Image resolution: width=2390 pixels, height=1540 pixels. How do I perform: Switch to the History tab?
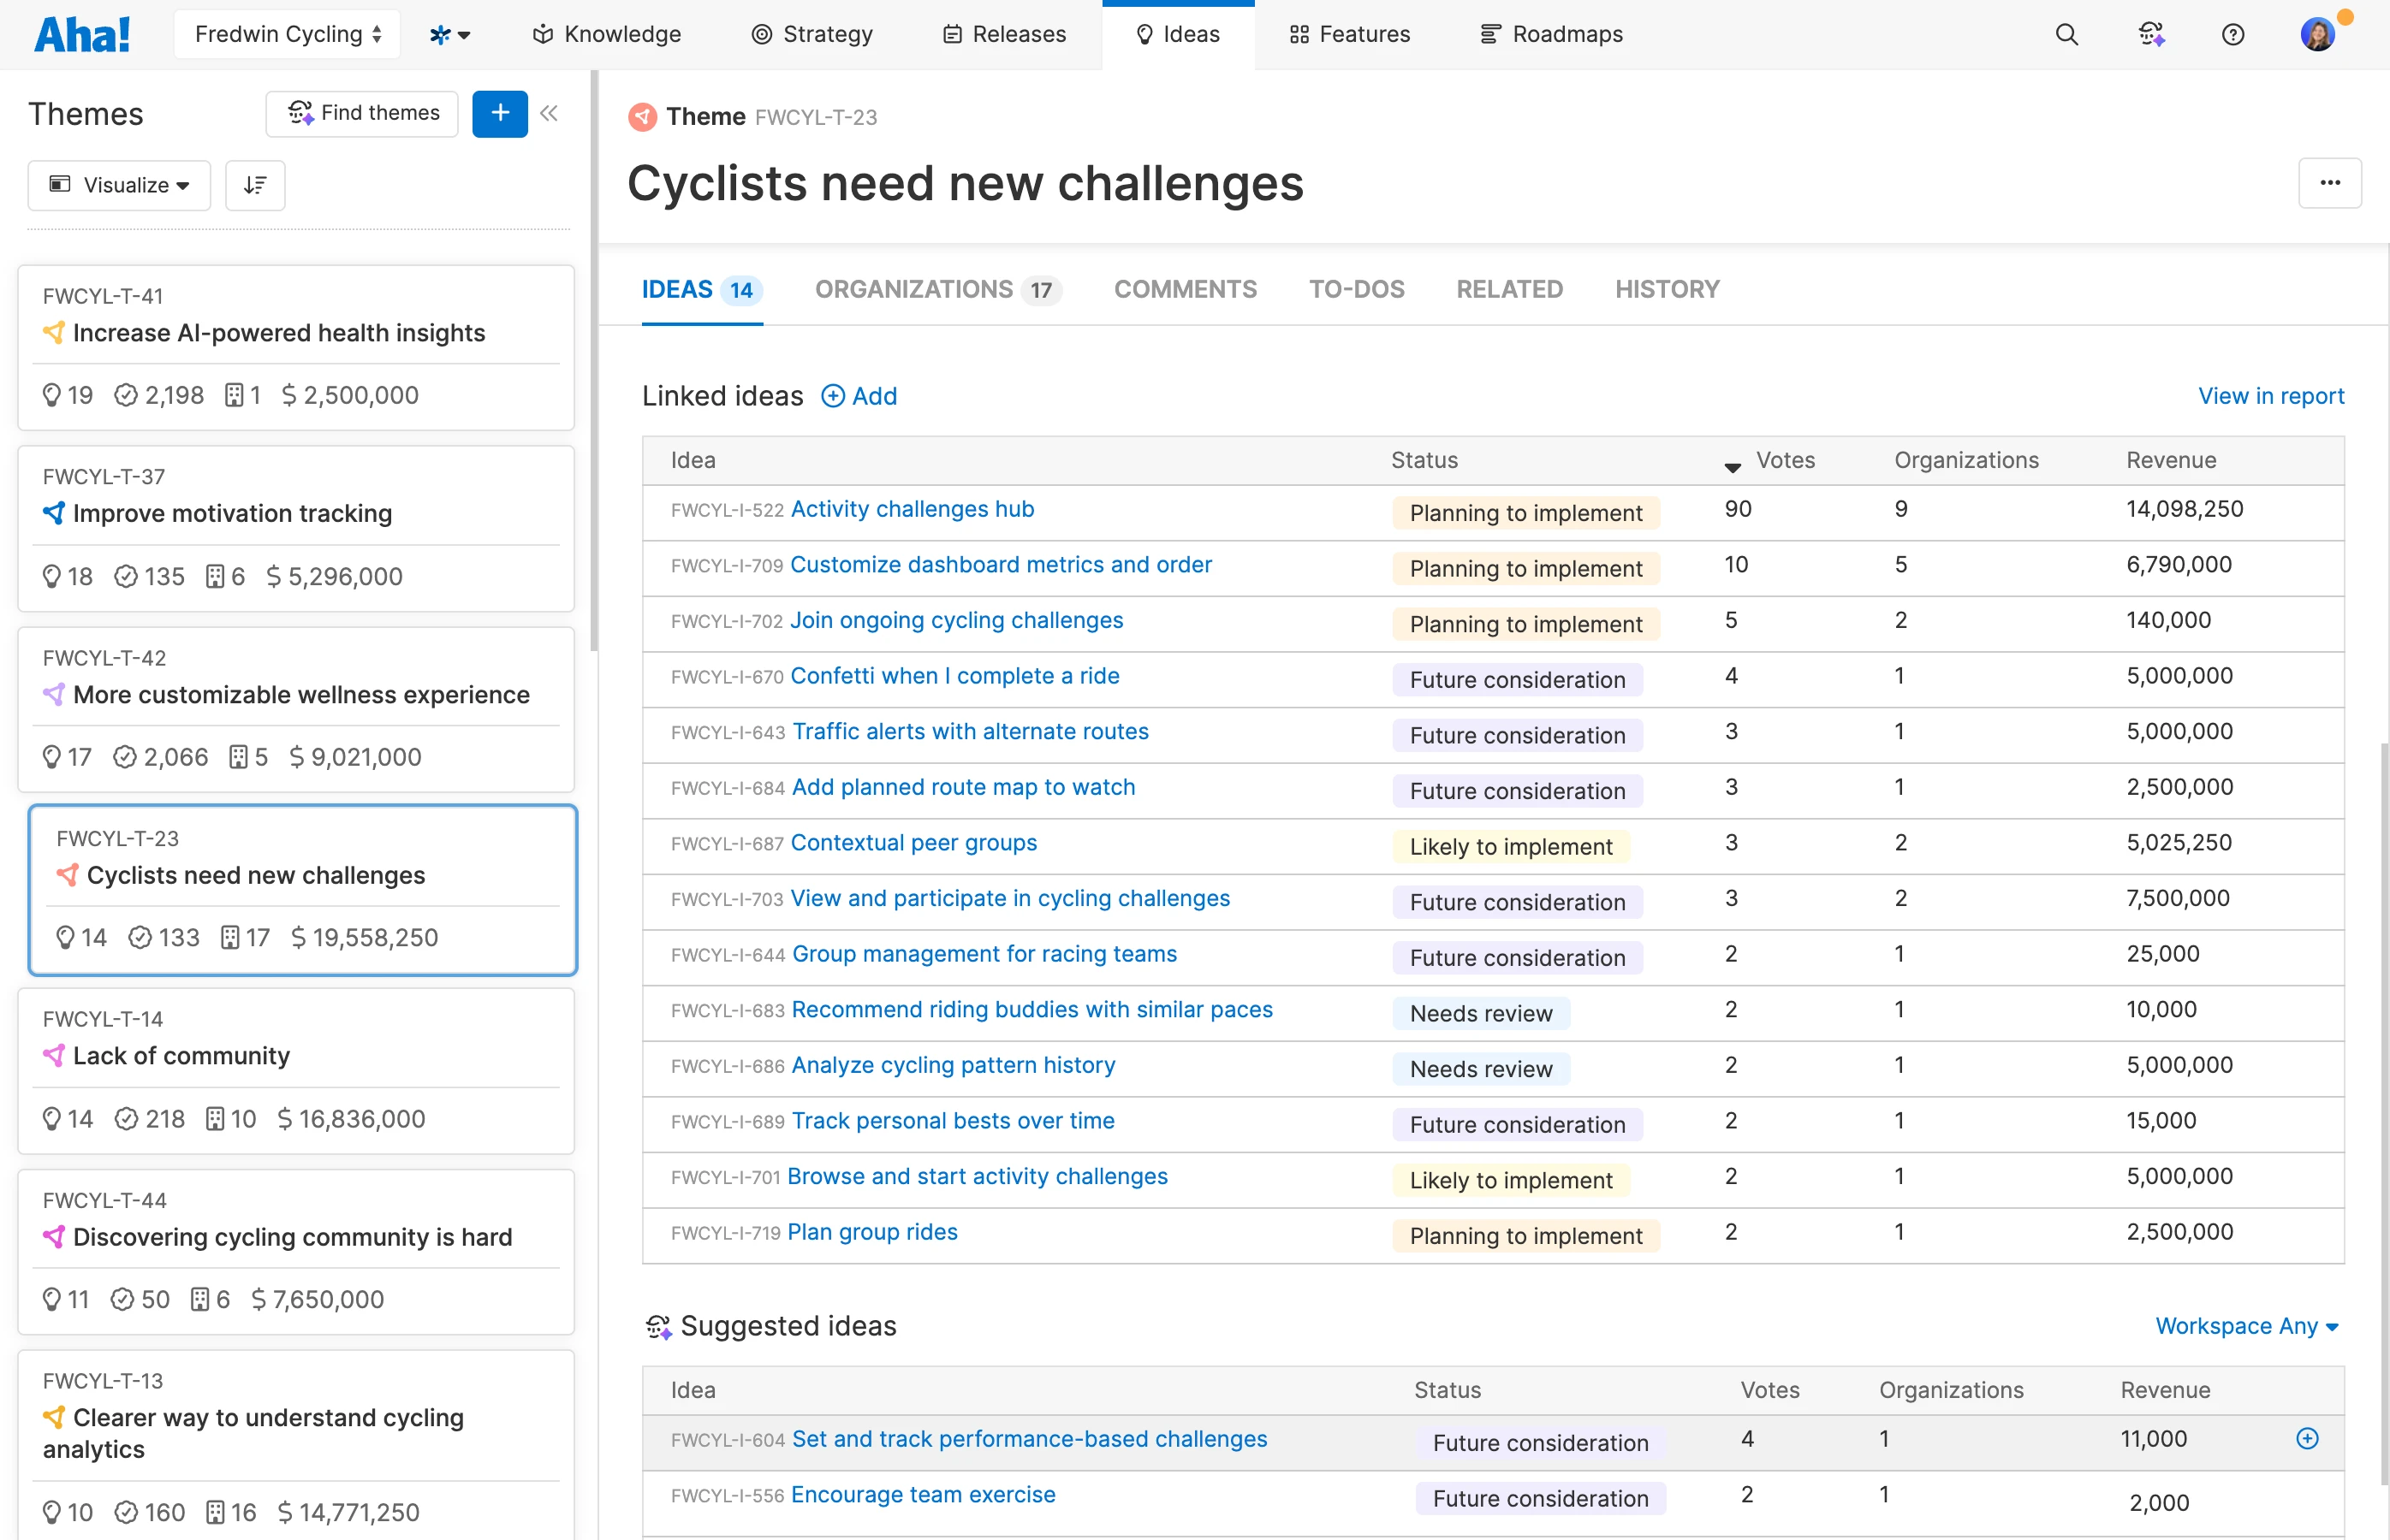[1667, 290]
